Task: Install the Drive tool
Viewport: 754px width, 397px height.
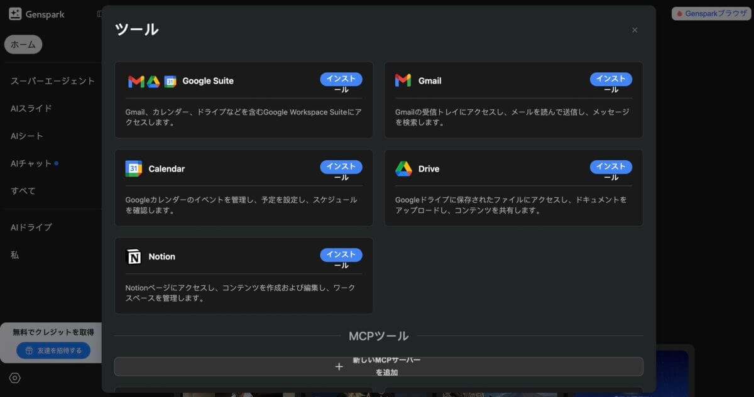Action: [611, 167]
